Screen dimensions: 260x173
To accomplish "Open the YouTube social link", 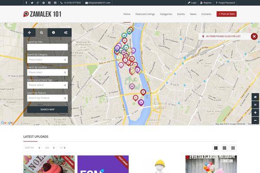I will pos(55,3).
